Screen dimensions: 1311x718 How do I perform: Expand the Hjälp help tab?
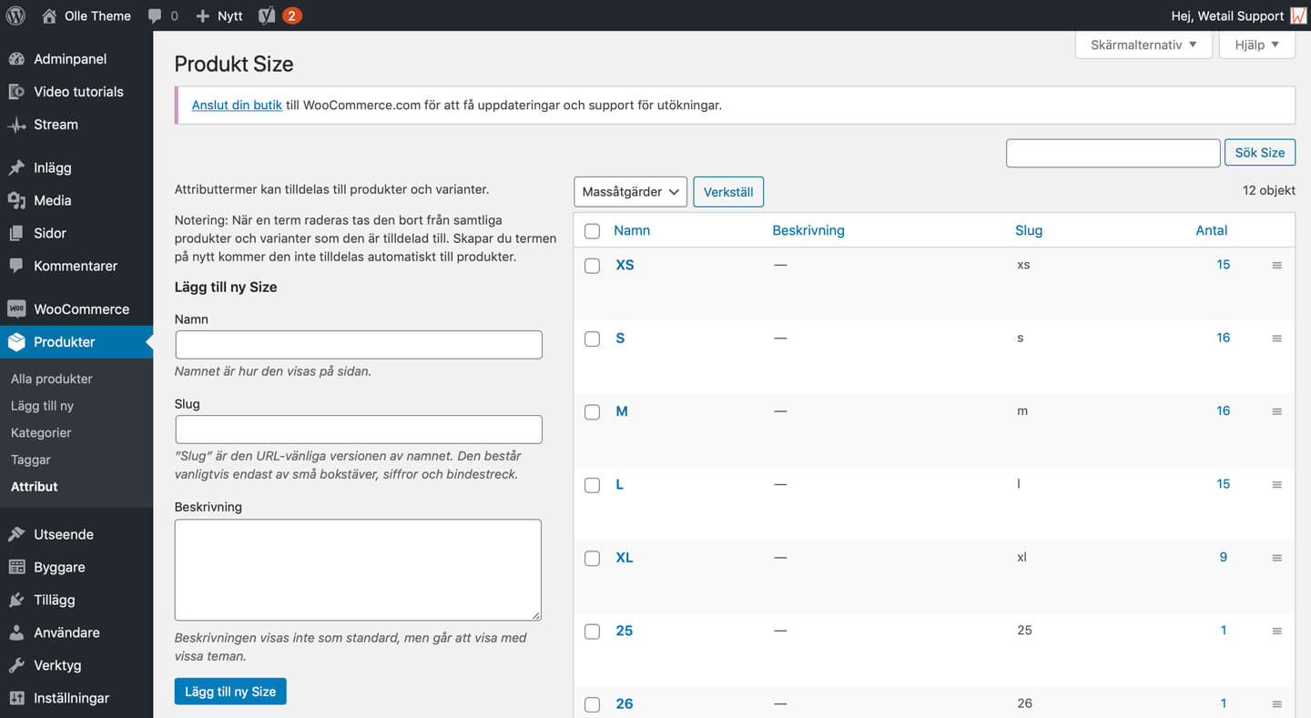[1256, 45]
